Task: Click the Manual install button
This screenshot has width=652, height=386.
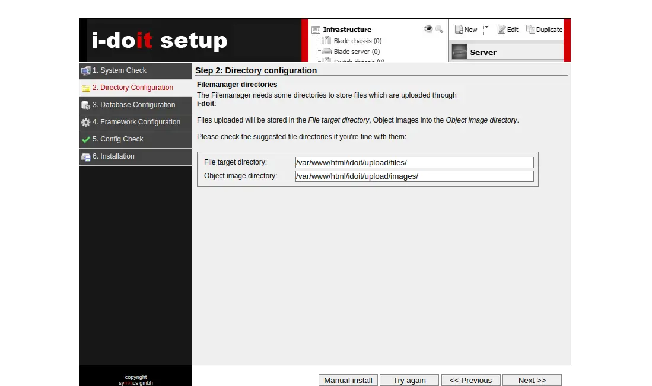Action: click(348, 380)
